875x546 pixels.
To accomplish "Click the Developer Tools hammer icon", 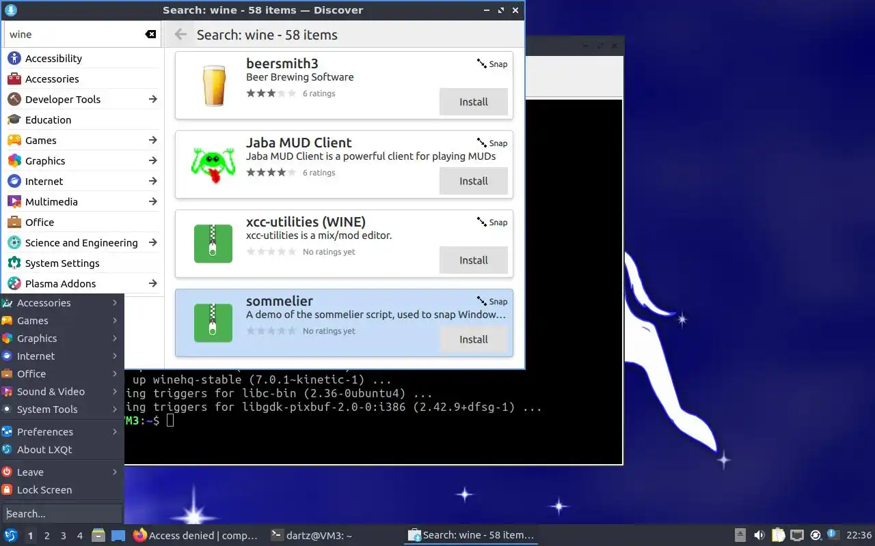I will 14,100.
